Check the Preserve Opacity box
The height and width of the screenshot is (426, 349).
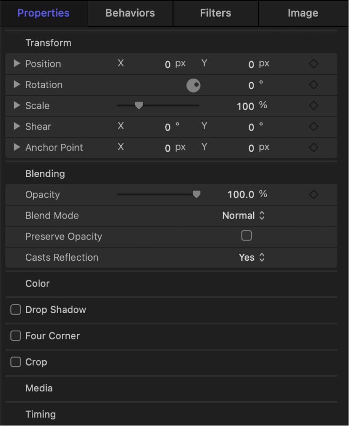(247, 235)
